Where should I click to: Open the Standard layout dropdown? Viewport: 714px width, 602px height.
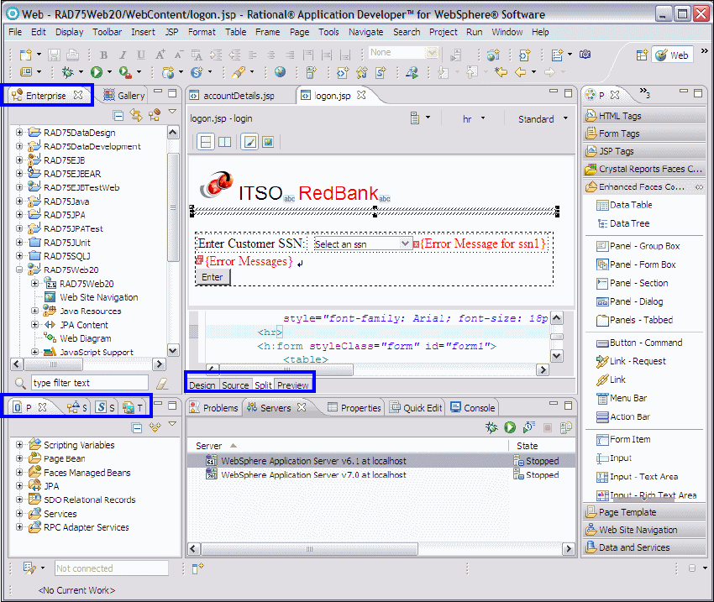565,118
